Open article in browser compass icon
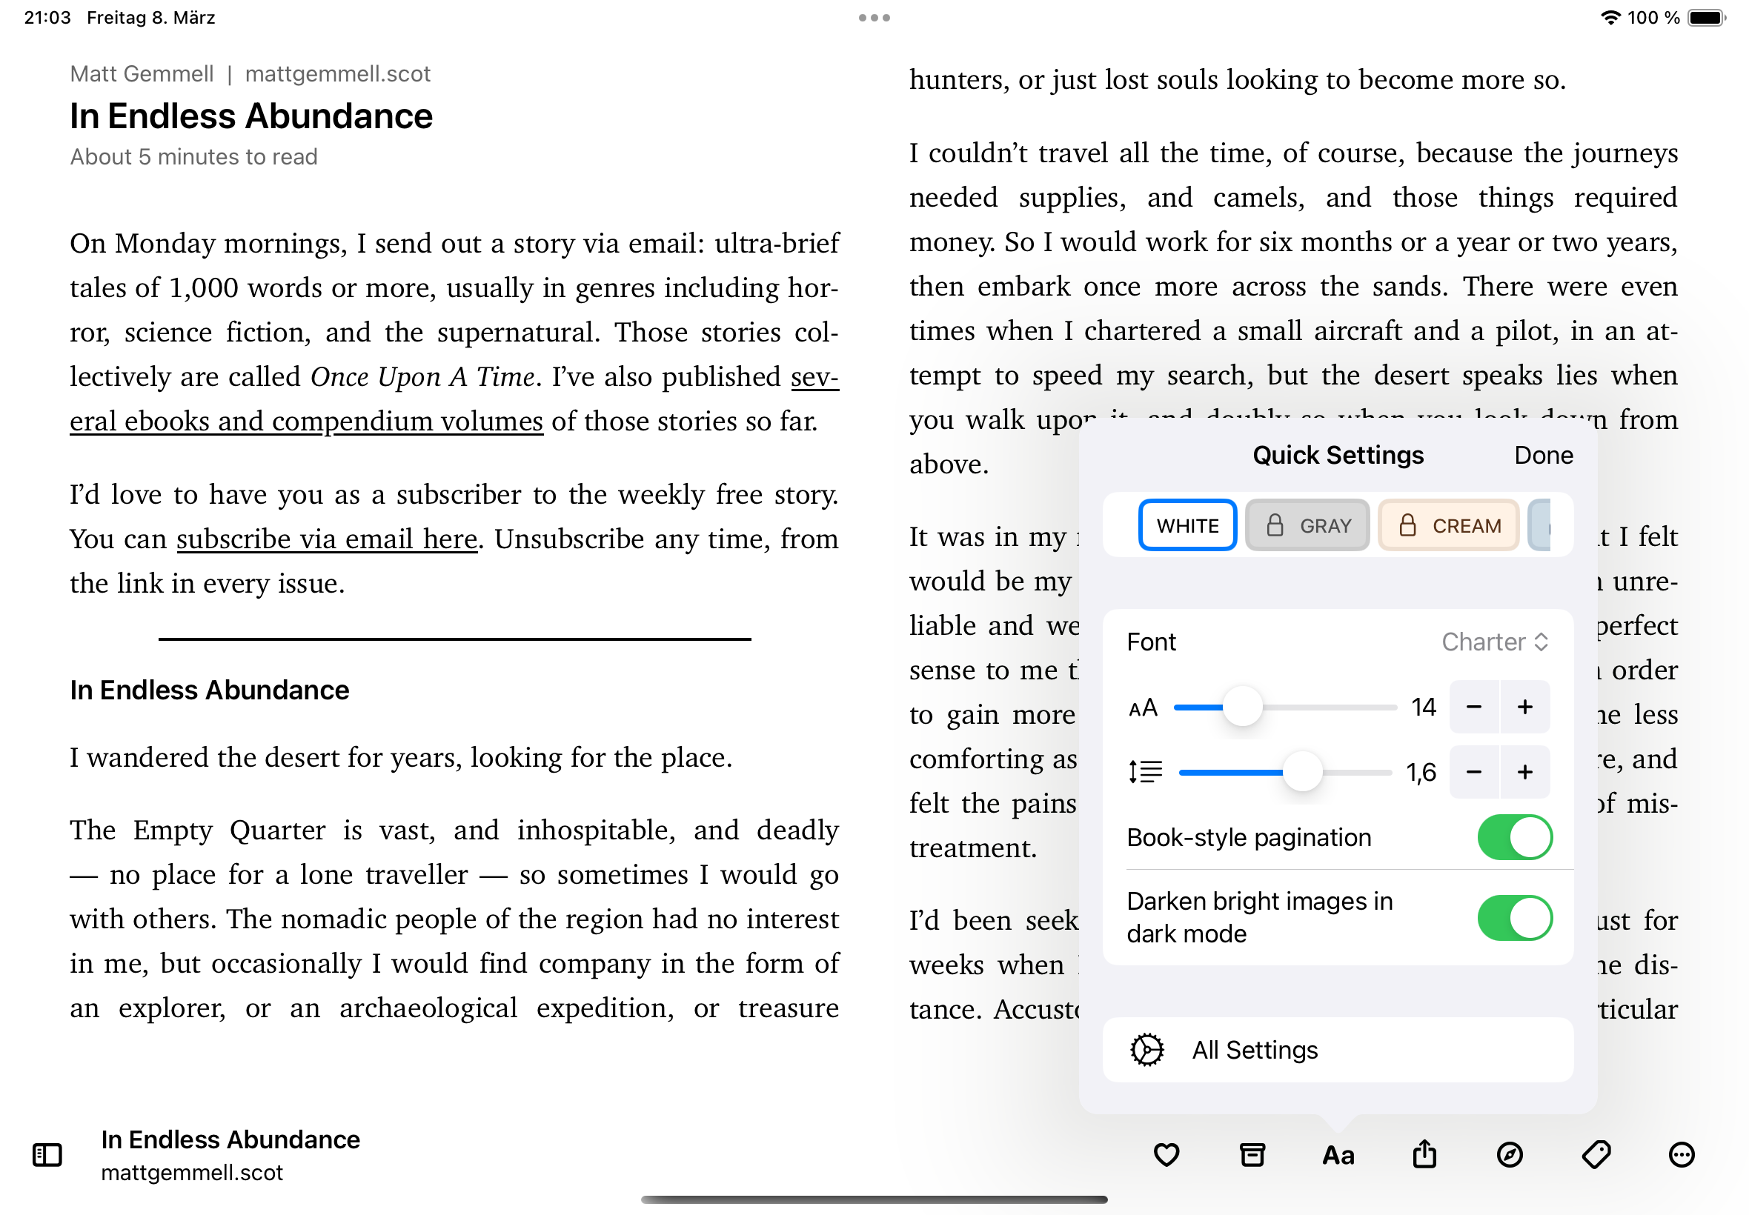 1510,1155
